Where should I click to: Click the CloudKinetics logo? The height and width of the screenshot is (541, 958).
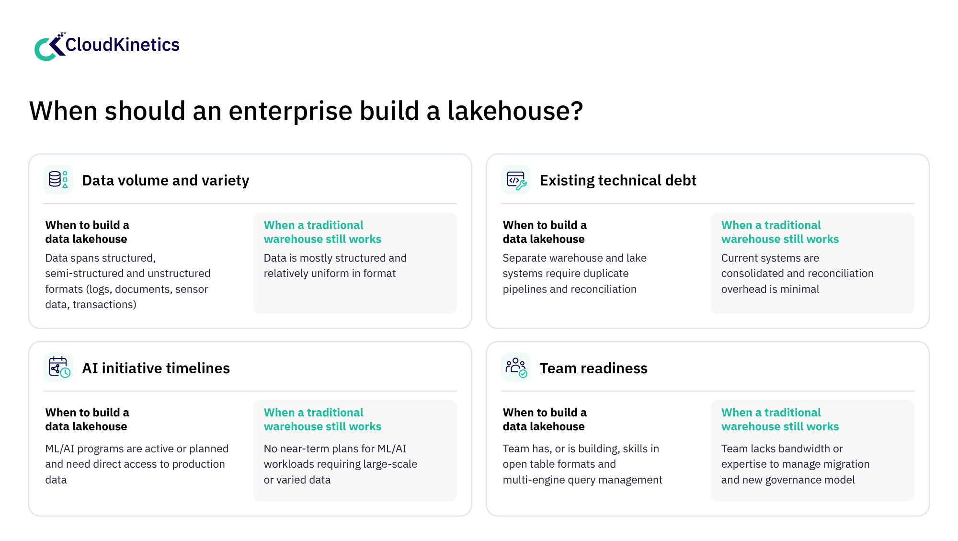[x=107, y=46]
